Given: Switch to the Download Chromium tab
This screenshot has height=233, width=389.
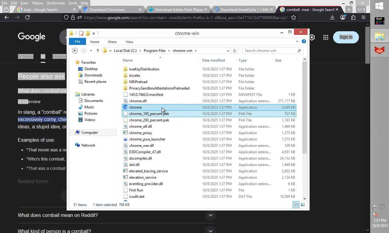Looking at the screenshot, I should point(112,9).
